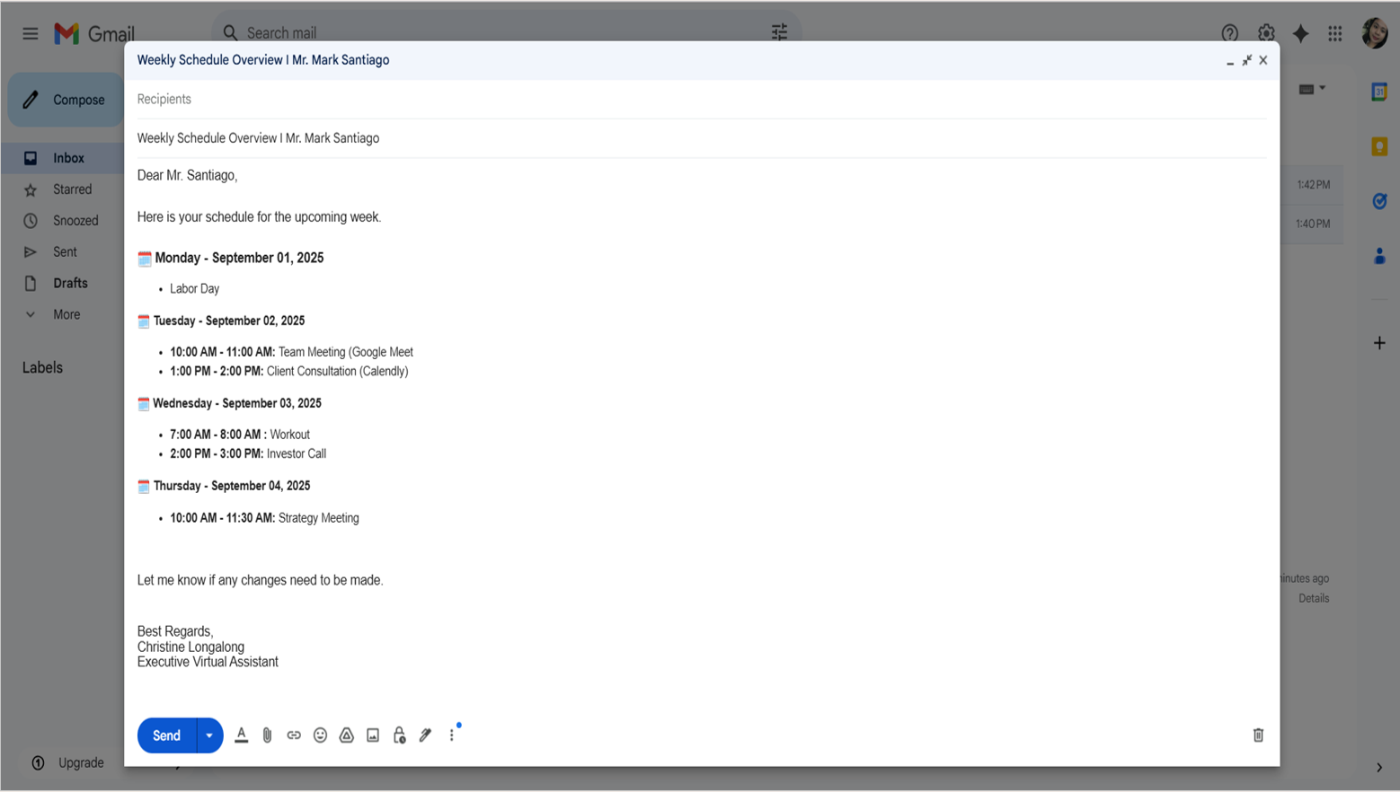Click the Recipients field

pos(701,100)
